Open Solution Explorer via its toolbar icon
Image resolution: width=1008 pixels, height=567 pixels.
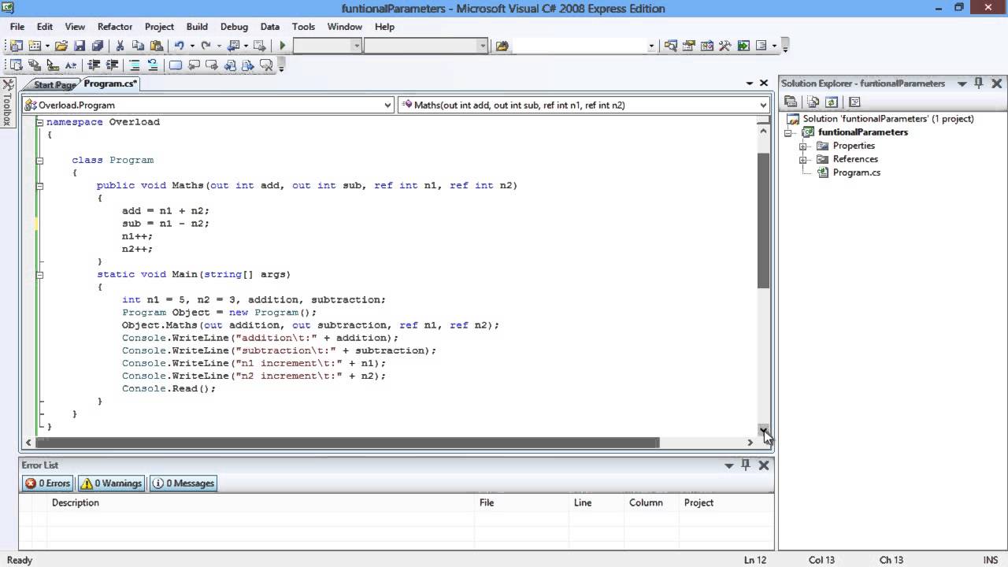670,46
